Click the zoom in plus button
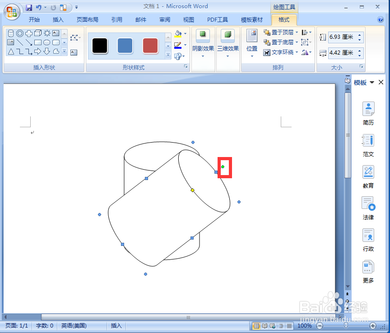Image resolution: width=390 pixels, height=333 pixels. click(x=372, y=326)
